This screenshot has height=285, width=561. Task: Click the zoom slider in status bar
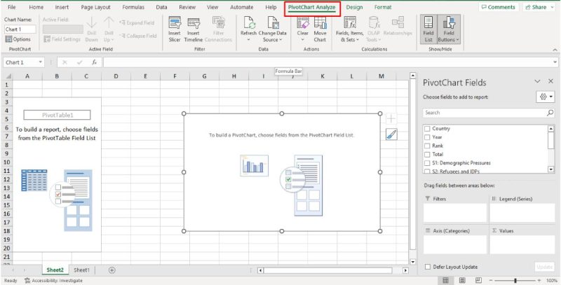click(515, 280)
